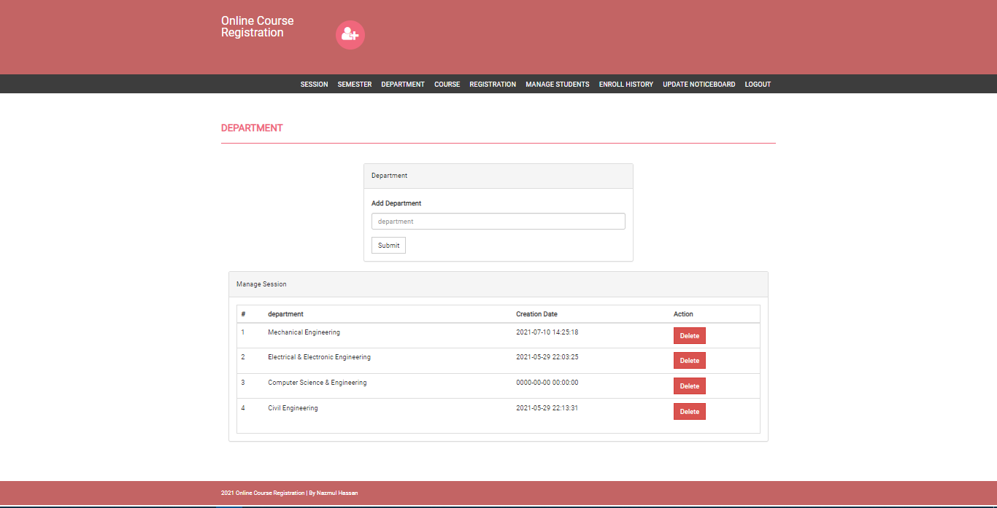Viewport: 997px width, 508px height.
Task: Click the Creation Date column header
Action: (x=536, y=314)
